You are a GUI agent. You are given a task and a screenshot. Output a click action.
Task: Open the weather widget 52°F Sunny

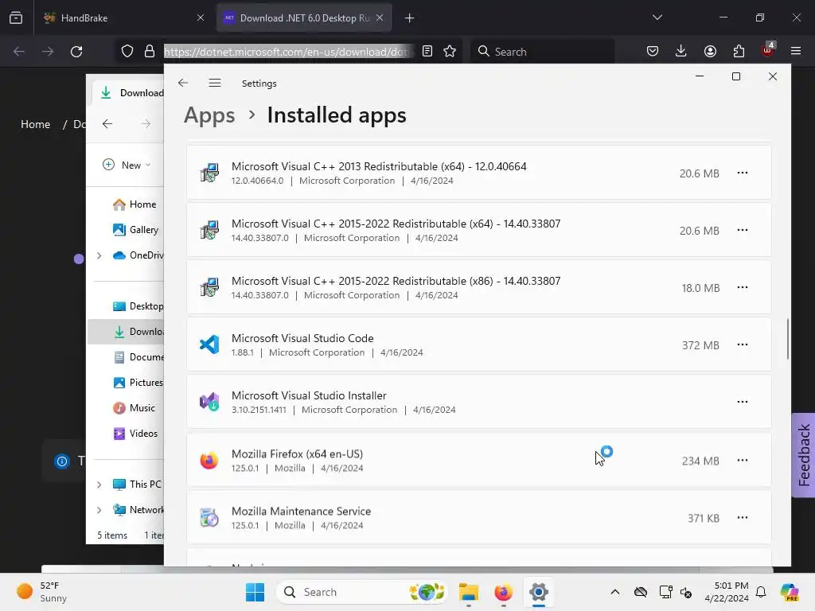(x=42, y=592)
